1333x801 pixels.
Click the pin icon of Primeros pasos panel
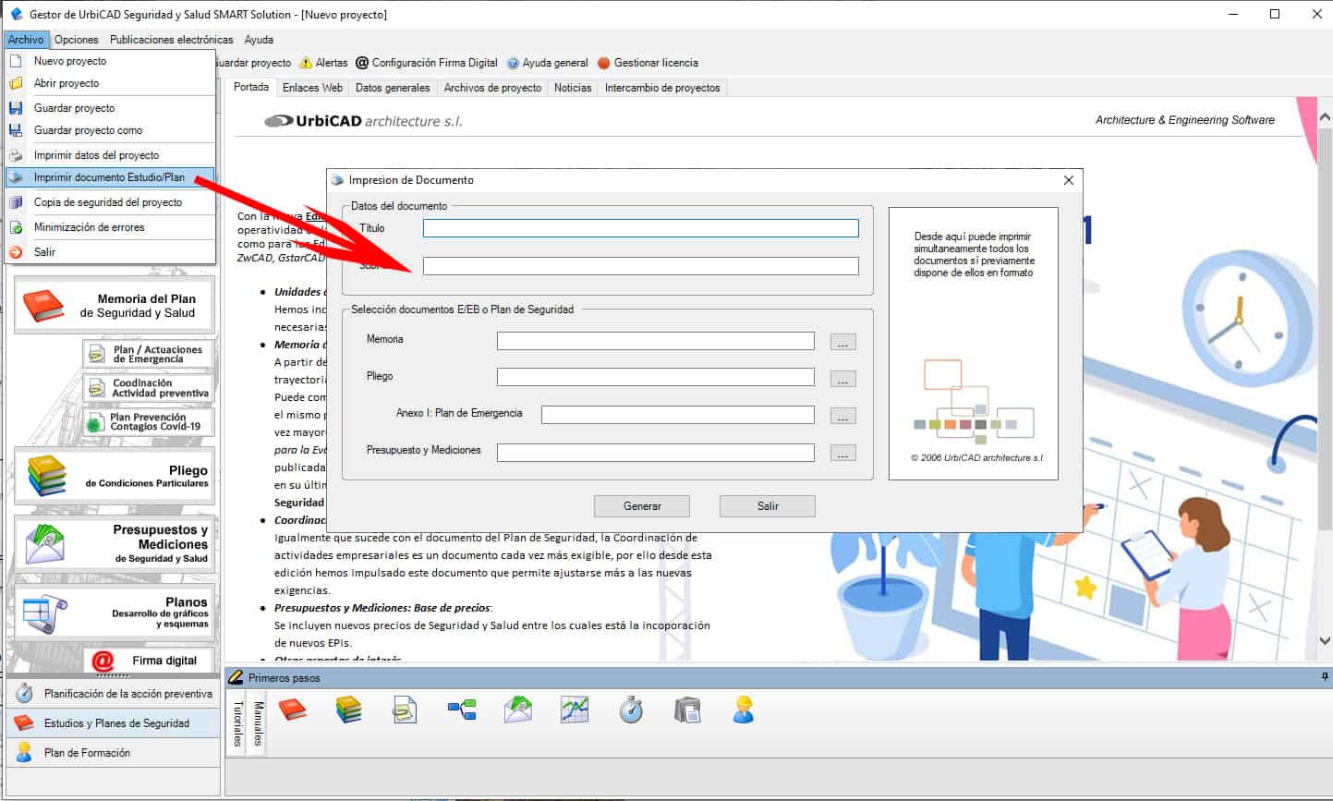coord(1325,677)
